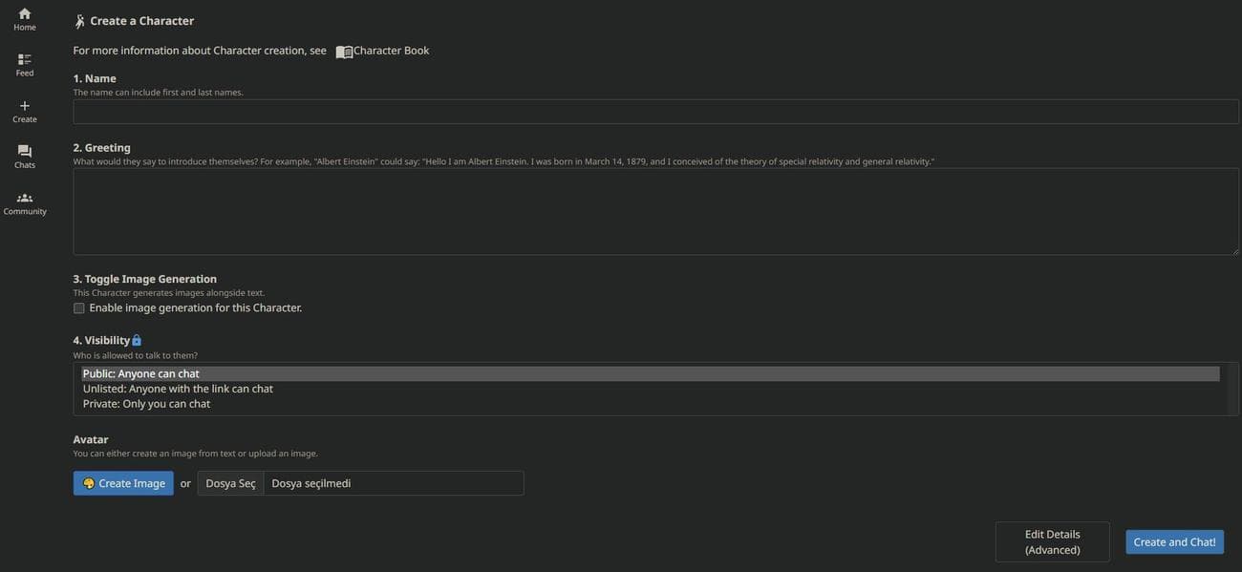This screenshot has height=572, width=1242.
Task: Click the running figure icon beside Create a Character
Action: point(80,21)
